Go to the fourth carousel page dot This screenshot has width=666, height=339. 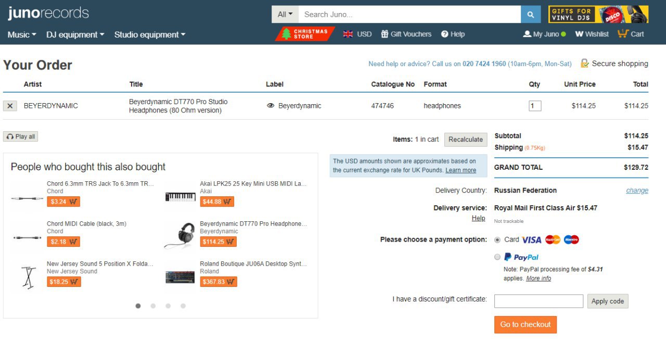[183, 306]
